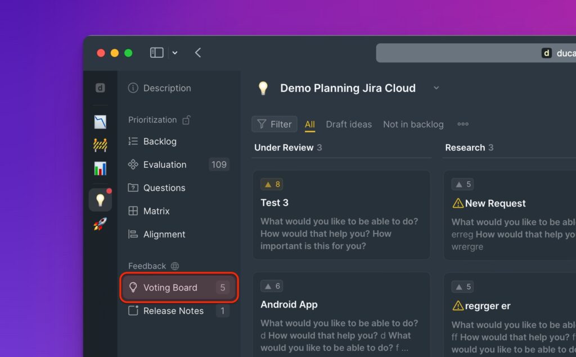576x357 pixels.
Task: Switch to the Not in backlog tab
Action: coord(413,125)
